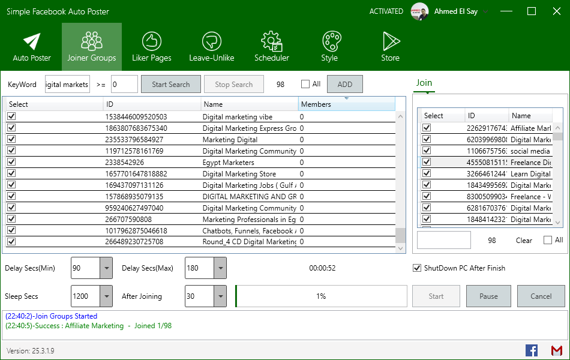The width and height of the screenshot is (570, 360).
Task: Open the Scheduler gear icon
Action: pos(272,41)
